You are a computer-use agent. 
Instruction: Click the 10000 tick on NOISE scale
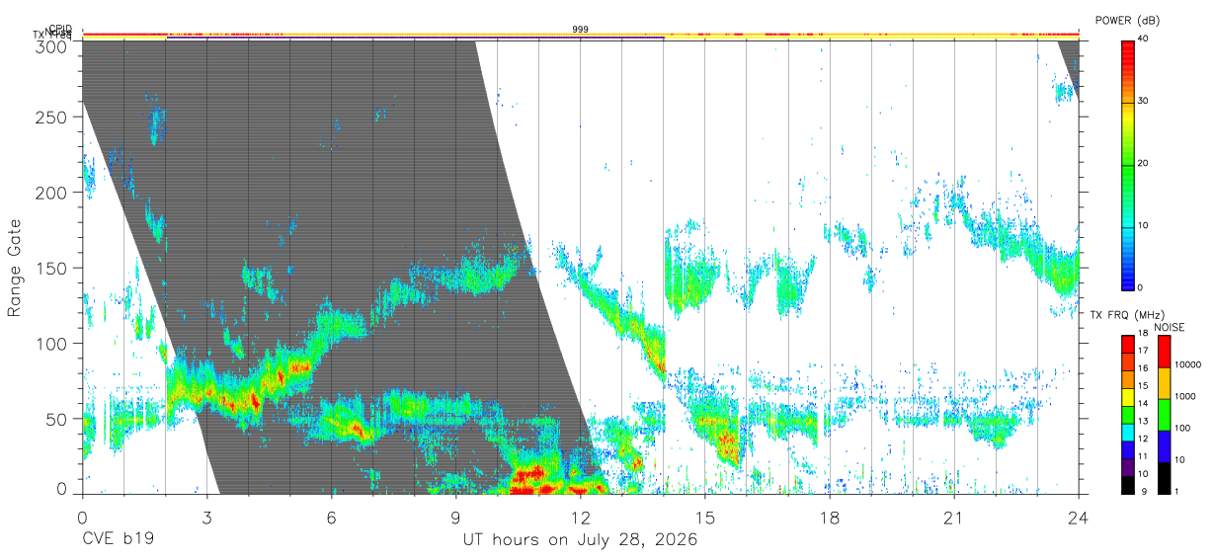(x=1188, y=365)
